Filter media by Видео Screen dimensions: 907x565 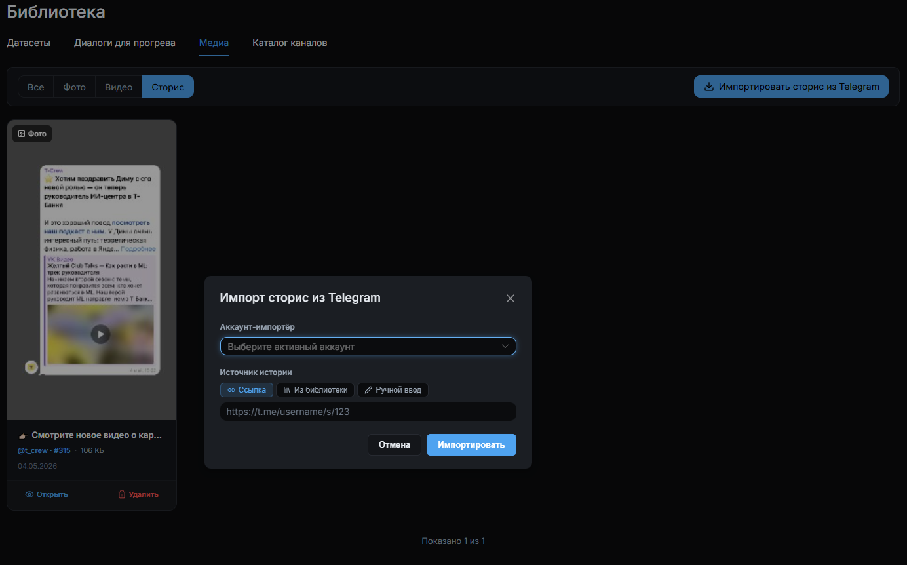coord(119,87)
